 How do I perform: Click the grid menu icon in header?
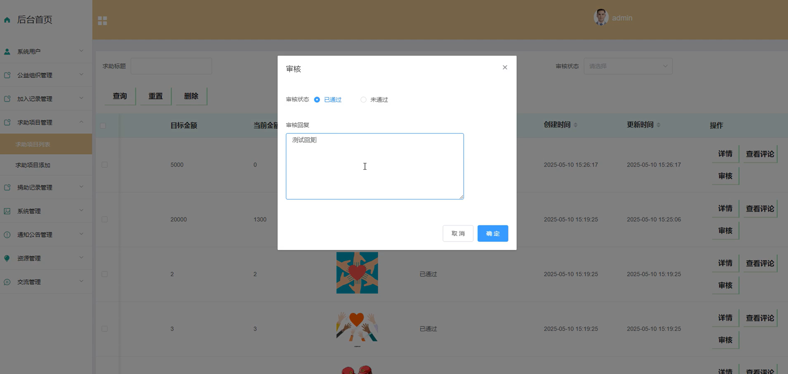(102, 21)
